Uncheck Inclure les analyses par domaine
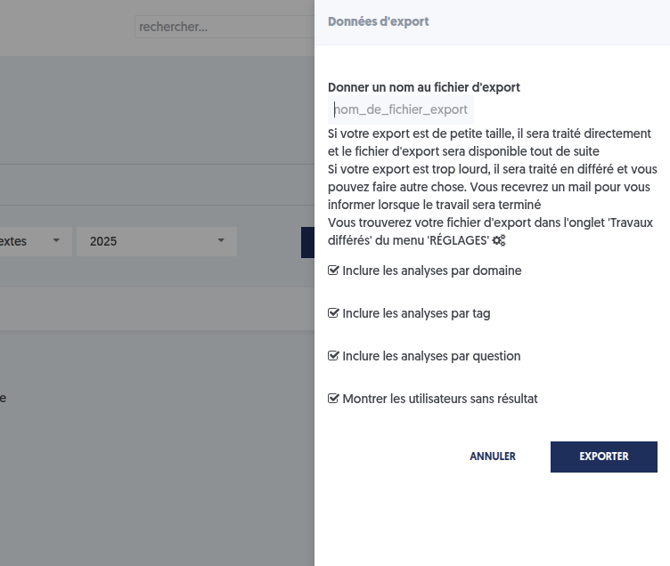Screen dimensions: 670x566 334,271
